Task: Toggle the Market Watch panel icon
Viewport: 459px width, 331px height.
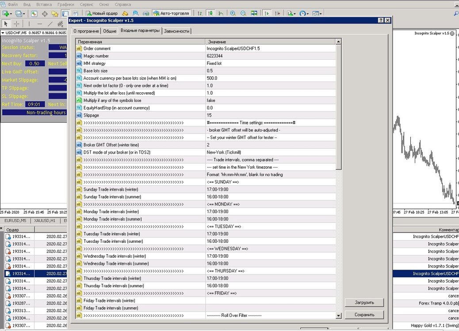Action: coord(34,13)
